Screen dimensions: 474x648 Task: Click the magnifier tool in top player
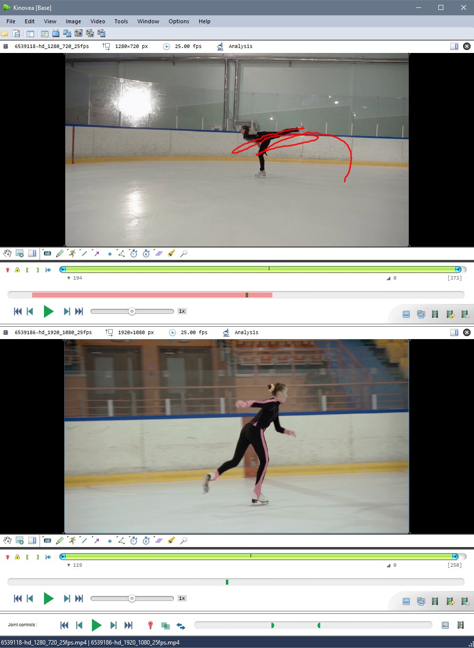pos(183,253)
